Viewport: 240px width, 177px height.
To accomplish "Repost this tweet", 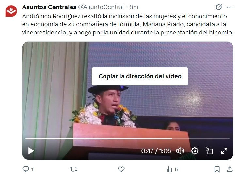I will (73, 169).
